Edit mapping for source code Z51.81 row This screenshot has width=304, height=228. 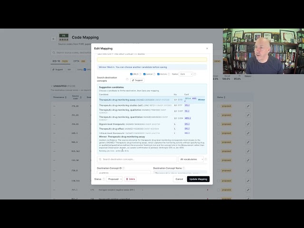tap(248, 115)
